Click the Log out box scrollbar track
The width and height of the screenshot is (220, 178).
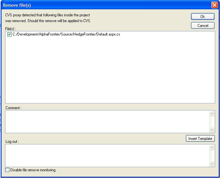click(212, 156)
